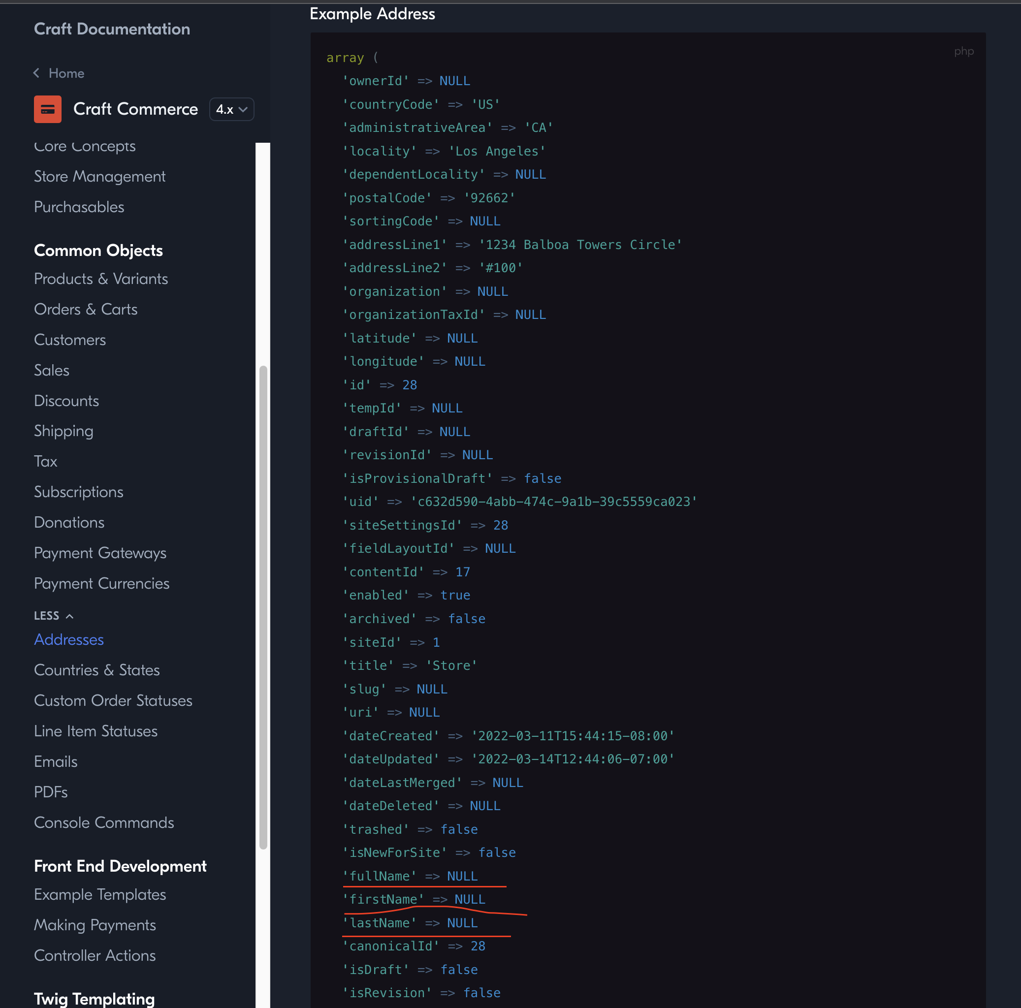The image size is (1021, 1008).
Task: Open Payment Gateways link
Action: coord(100,553)
